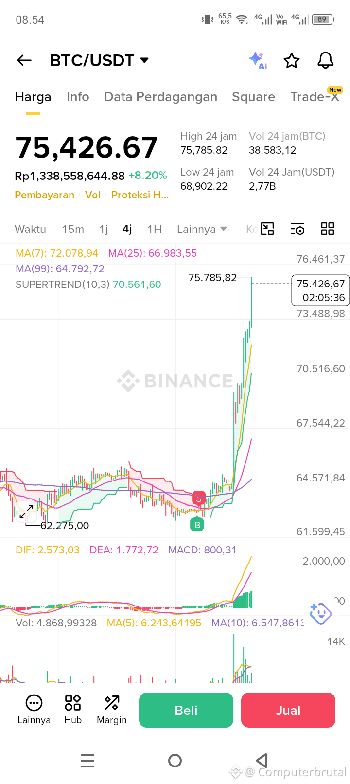The width and height of the screenshot is (350, 784).
Task: Select the 15m timeframe
Action: [x=73, y=229]
